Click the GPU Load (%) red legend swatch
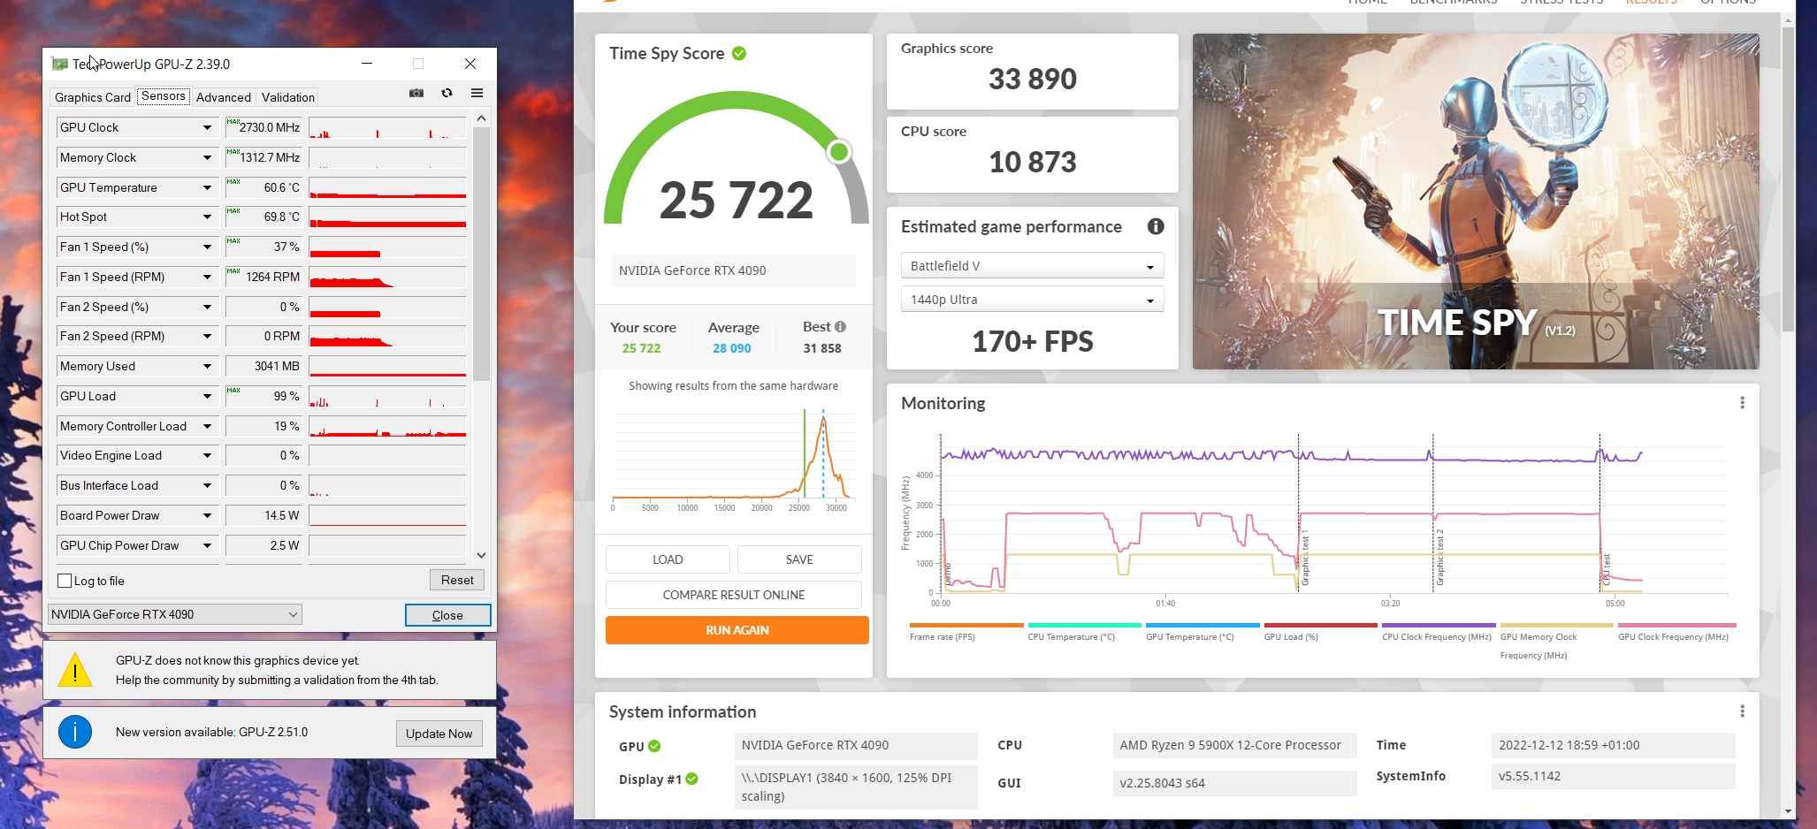This screenshot has height=829, width=1817. (1321, 625)
